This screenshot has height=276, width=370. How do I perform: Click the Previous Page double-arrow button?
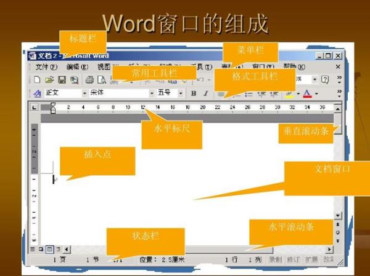pos(338,224)
